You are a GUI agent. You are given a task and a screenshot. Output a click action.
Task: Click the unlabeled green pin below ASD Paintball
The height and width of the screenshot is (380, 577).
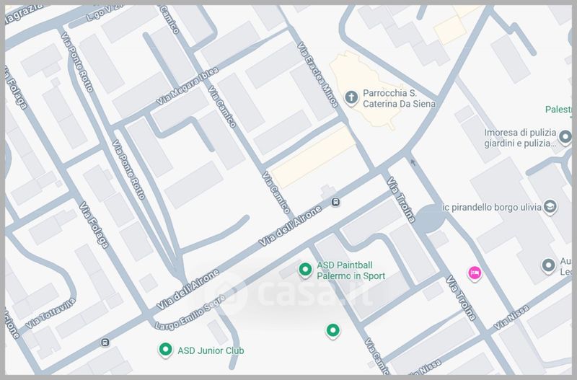pos(332,330)
